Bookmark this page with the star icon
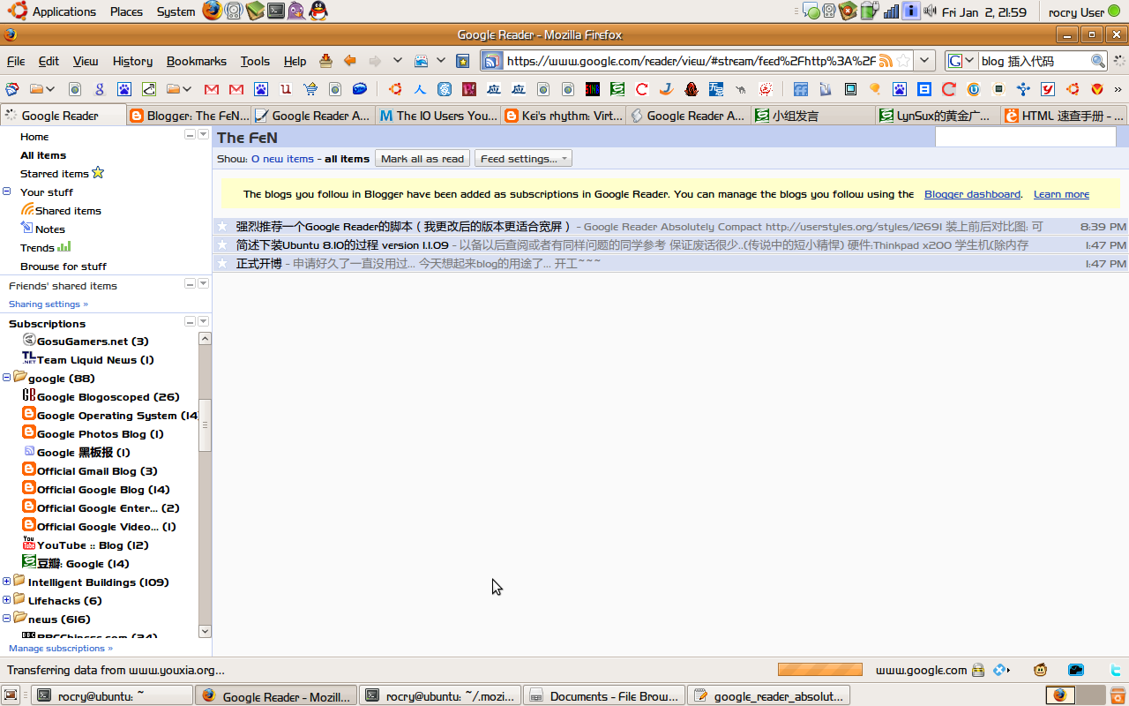The height and width of the screenshot is (706, 1129). point(903,61)
